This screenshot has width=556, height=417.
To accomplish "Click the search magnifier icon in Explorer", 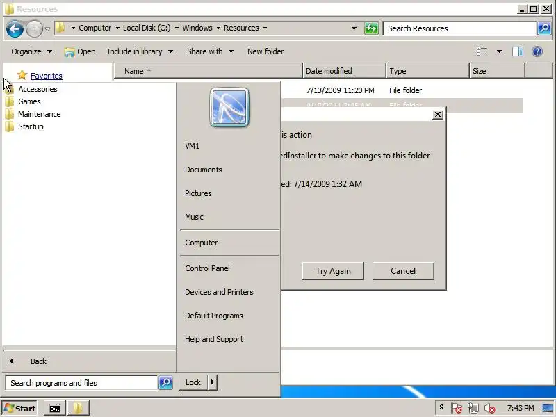I will [544, 28].
